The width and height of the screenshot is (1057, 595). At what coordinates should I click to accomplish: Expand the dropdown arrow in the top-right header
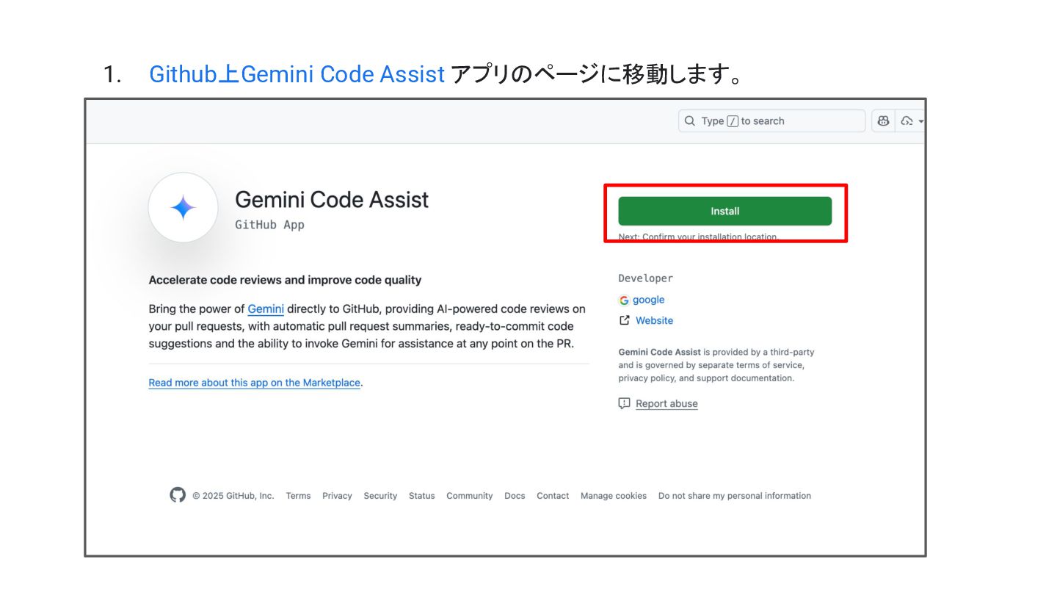pos(920,121)
